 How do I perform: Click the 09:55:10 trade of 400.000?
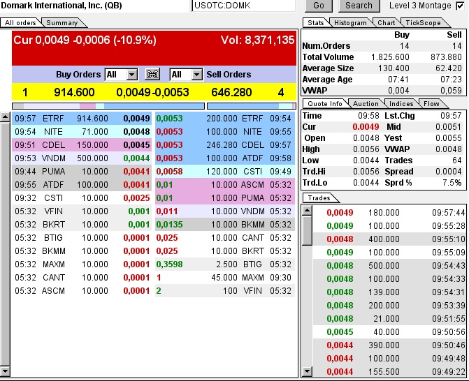point(389,239)
